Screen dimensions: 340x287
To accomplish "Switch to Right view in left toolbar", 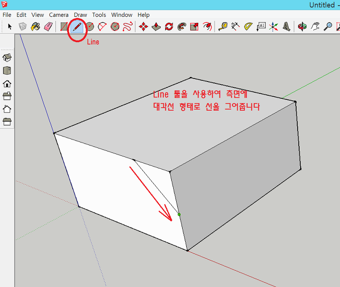I will 7,96.
